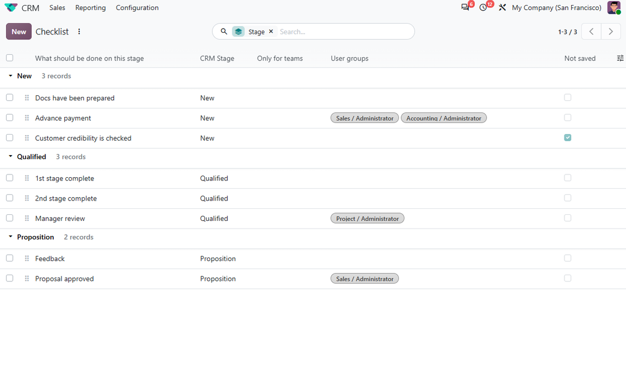This screenshot has height=381, width=626.
Task: Grab drag handle of Proposal approved row
Action: click(x=27, y=279)
